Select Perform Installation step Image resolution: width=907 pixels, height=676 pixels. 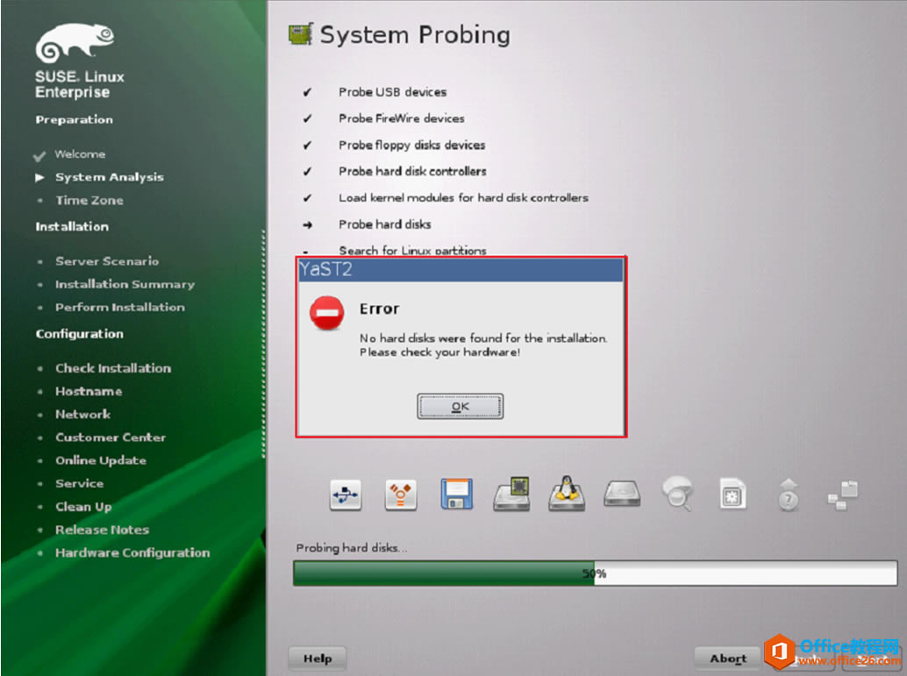[x=120, y=307]
